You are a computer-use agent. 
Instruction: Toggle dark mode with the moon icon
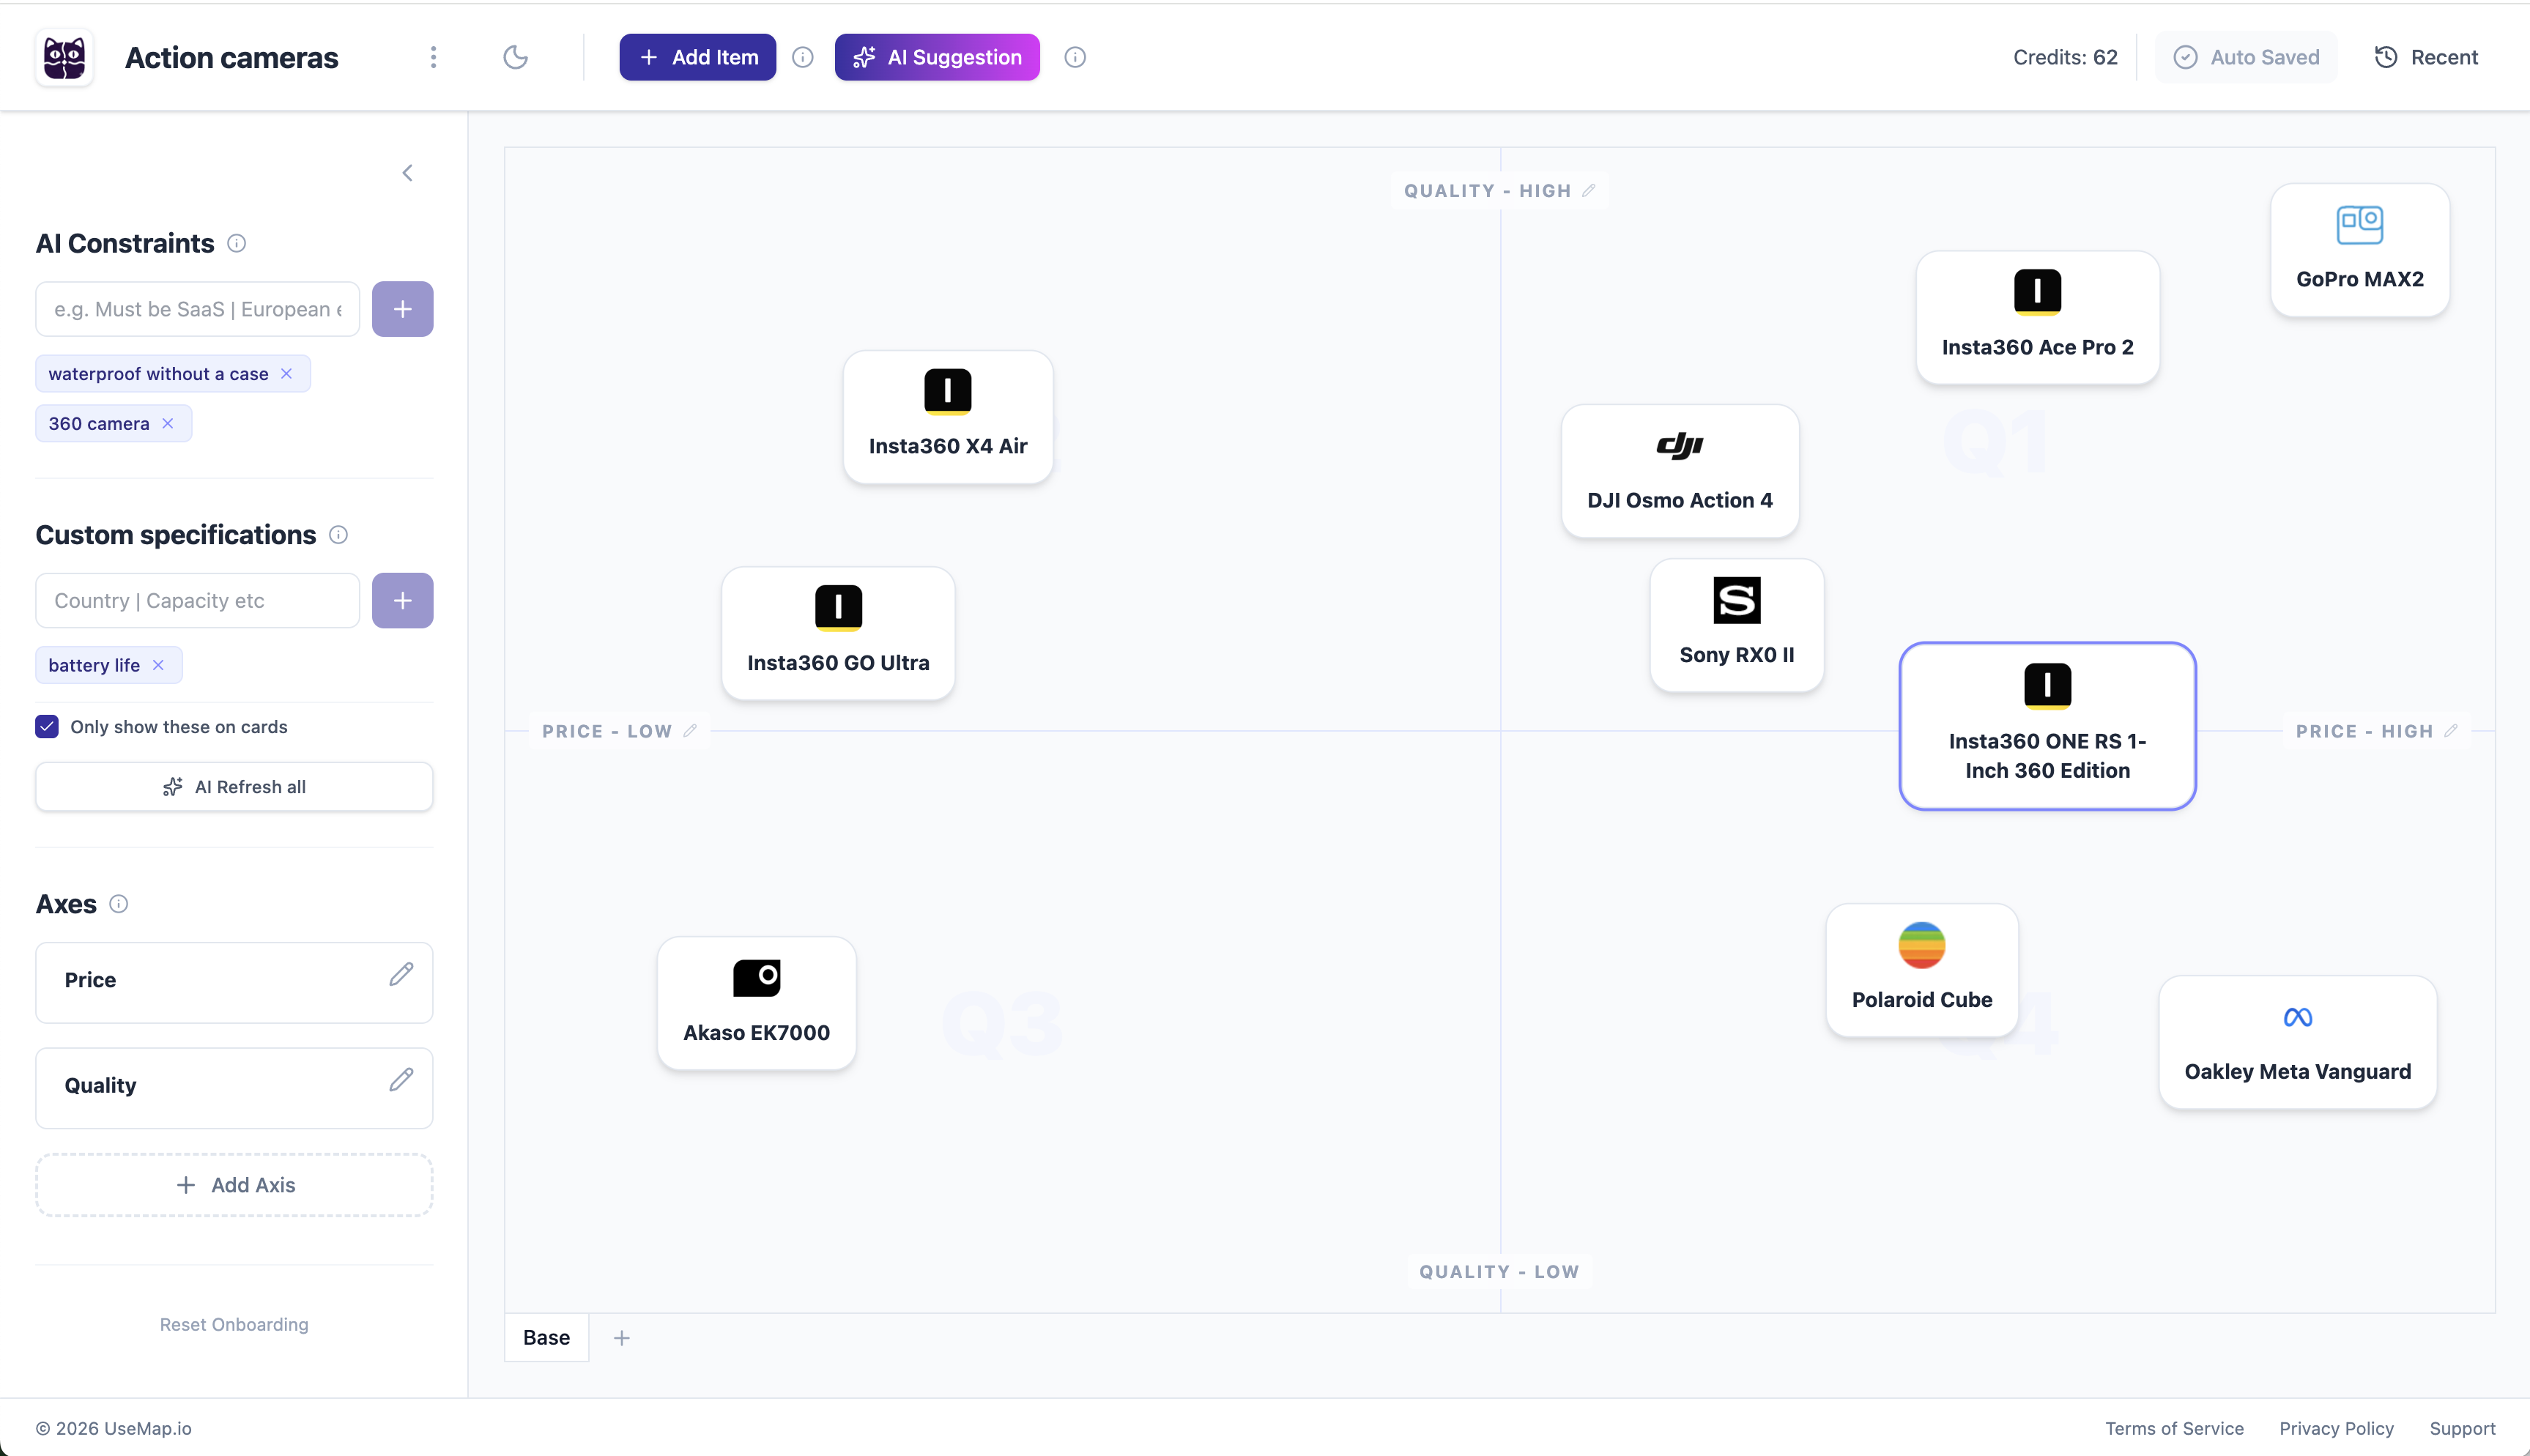516,57
